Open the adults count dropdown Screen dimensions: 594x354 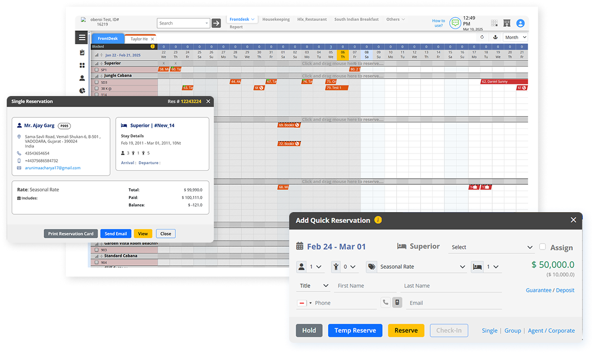coord(315,267)
